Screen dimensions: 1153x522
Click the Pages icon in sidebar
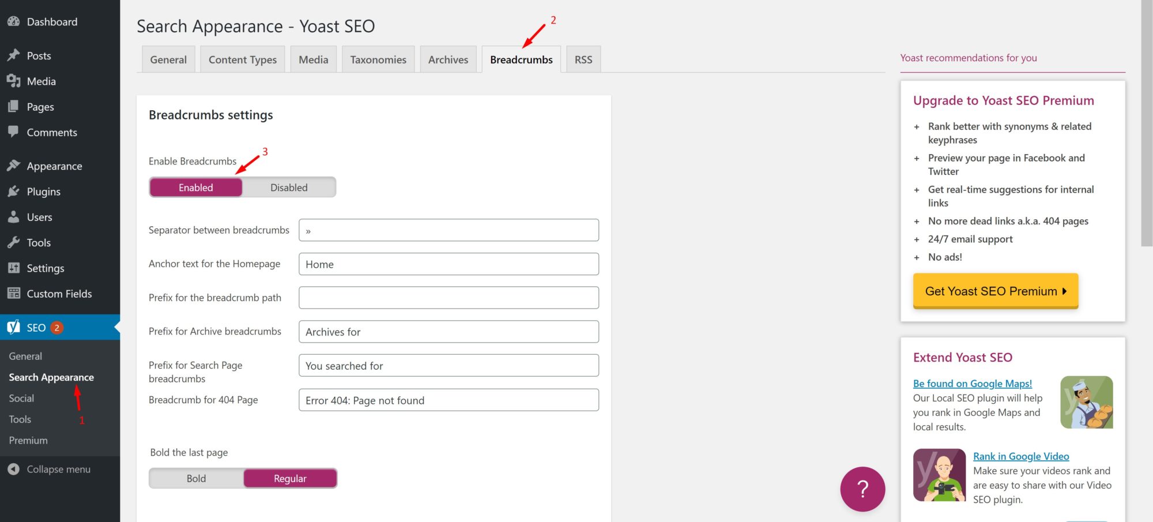[x=14, y=107]
